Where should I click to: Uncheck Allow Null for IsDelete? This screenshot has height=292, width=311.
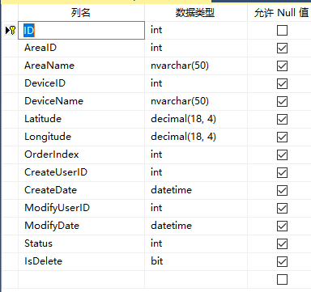(x=282, y=261)
